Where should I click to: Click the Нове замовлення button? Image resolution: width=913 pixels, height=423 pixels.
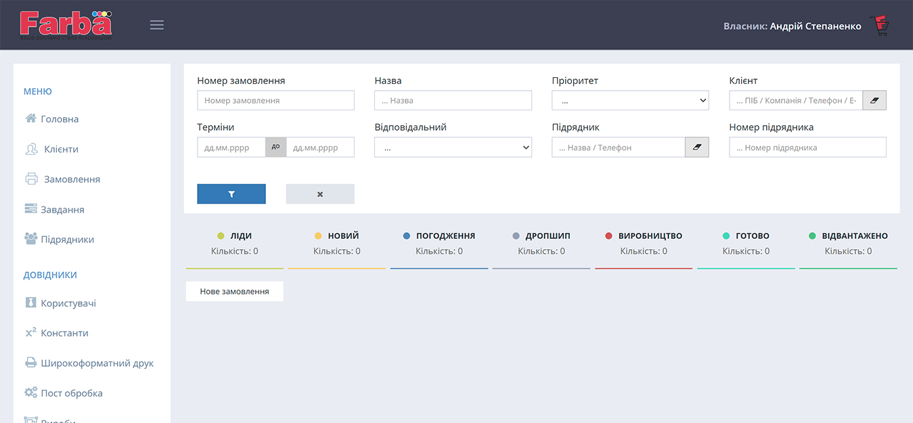click(234, 291)
